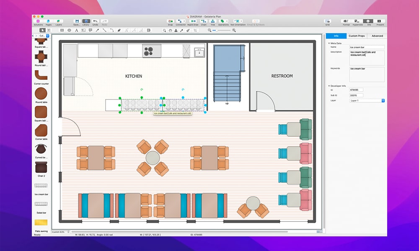Click the Present button
Image resolution: width=419 pixels, height=251 pixels.
(x=380, y=21)
